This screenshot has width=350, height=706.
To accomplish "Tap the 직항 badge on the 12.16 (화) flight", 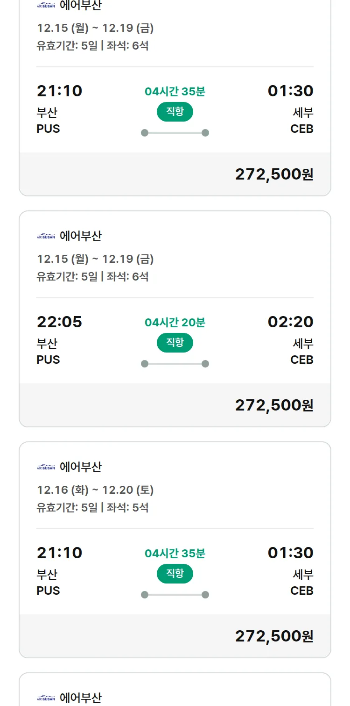I will coord(175,574).
